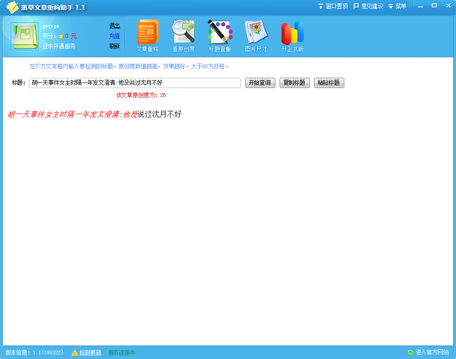Click the 升正式版 upgrade icon
Viewport: 456px width, 359px height.
(x=292, y=36)
